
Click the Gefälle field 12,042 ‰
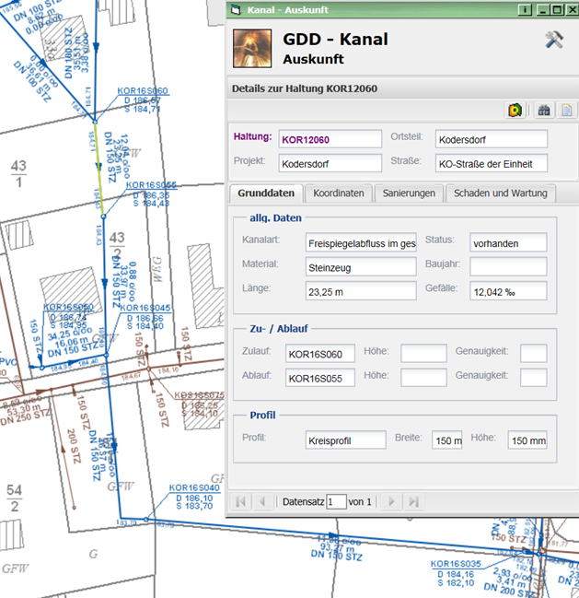508,291
